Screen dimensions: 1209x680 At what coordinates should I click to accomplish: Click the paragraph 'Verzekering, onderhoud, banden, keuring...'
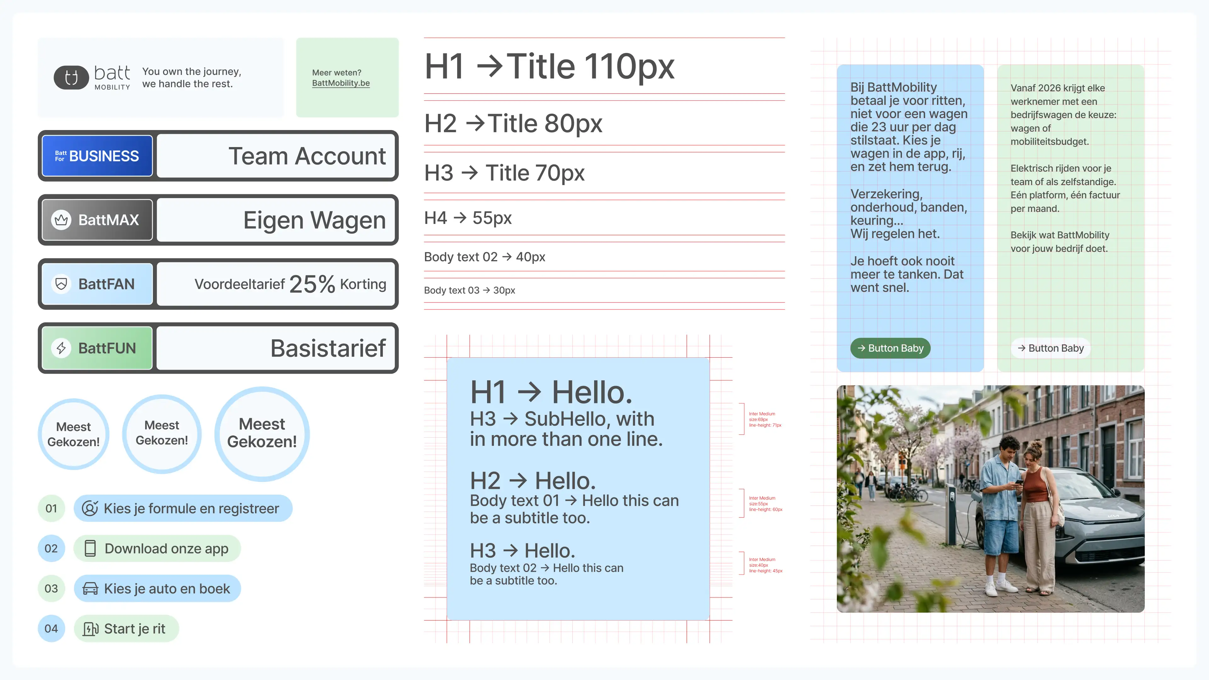(909, 213)
